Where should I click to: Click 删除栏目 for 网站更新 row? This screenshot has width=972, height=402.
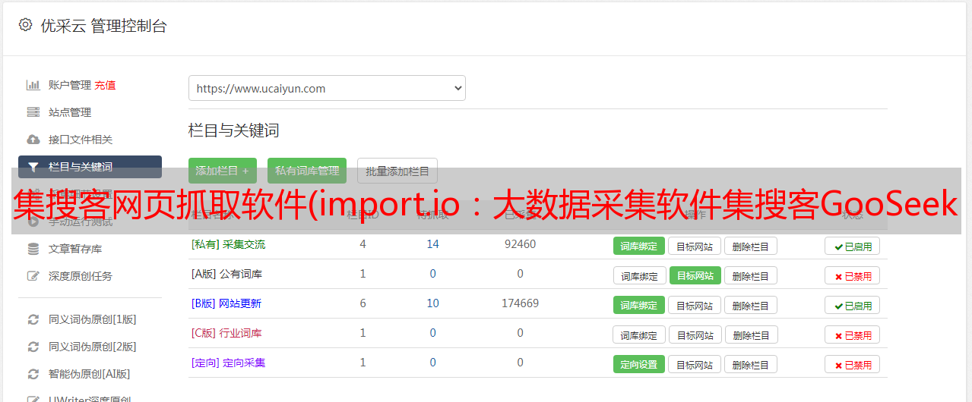pos(750,305)
